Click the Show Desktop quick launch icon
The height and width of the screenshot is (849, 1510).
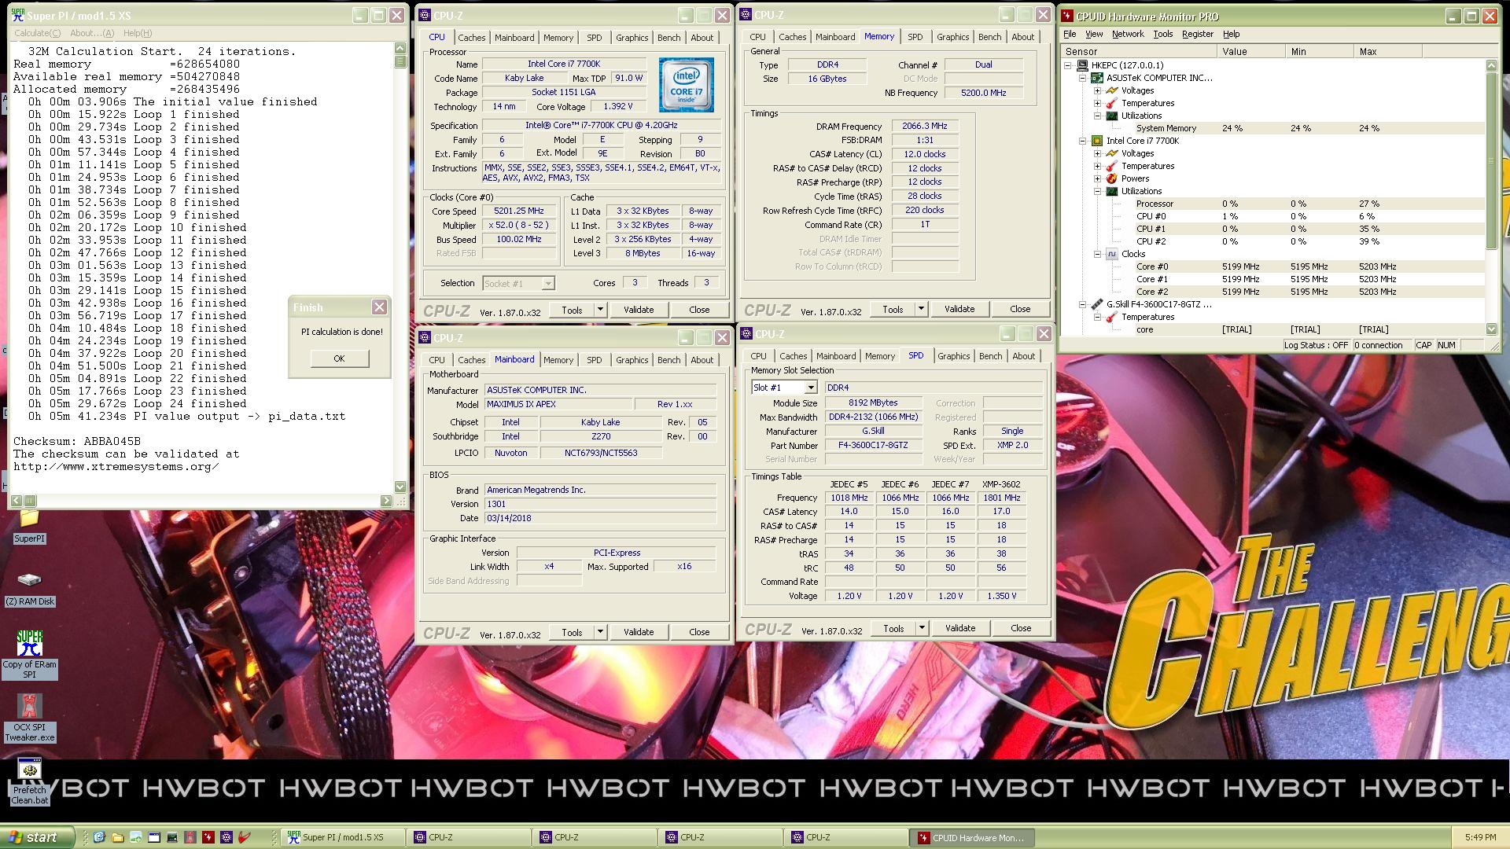tap(135, 837)
